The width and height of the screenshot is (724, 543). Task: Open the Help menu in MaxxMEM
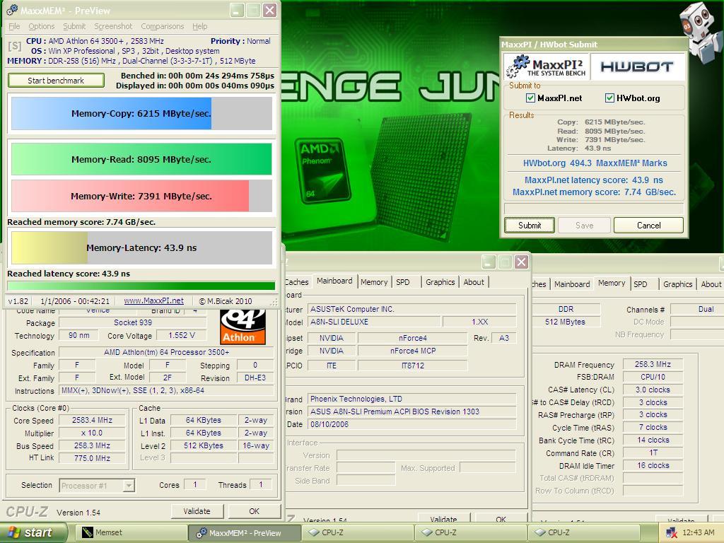tap(200, 26)
